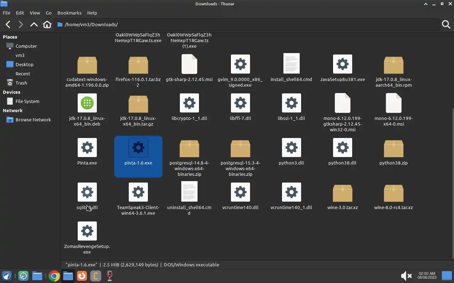The width and height of the screenshot is (454, 283).
Task: Click the OaklOWWpSaFlqZ3h (1).exe file label
Action: click(x=189, y=40)
